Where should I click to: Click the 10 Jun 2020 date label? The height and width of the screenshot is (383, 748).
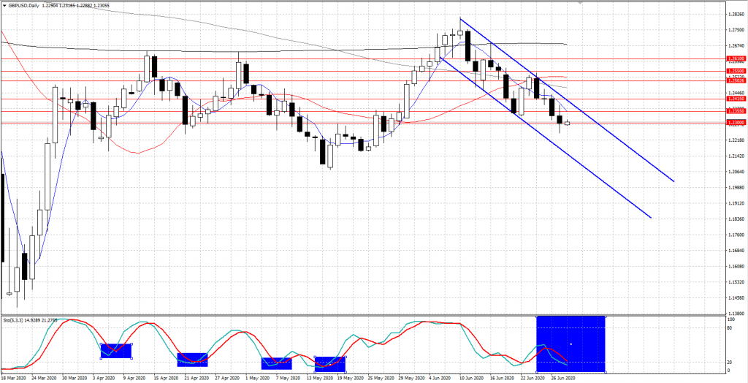(x=470, y=379)
